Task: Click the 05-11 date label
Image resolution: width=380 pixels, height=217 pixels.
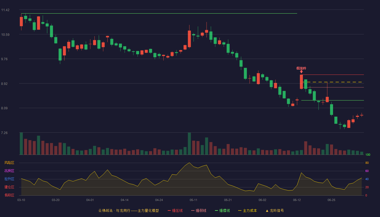Action: tap(194, 200)
